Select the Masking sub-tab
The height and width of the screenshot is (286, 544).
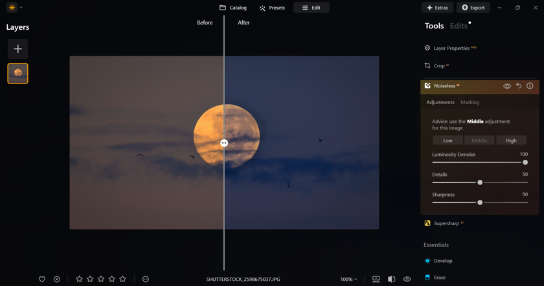pos(470,102)
